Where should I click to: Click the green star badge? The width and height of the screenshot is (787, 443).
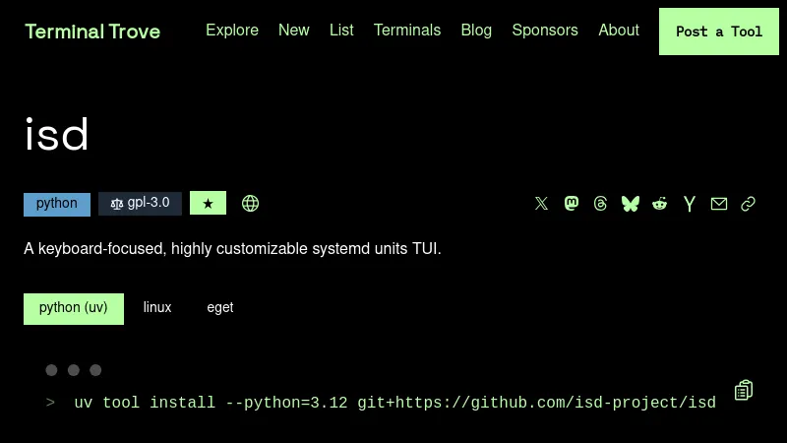click(208, 204)
